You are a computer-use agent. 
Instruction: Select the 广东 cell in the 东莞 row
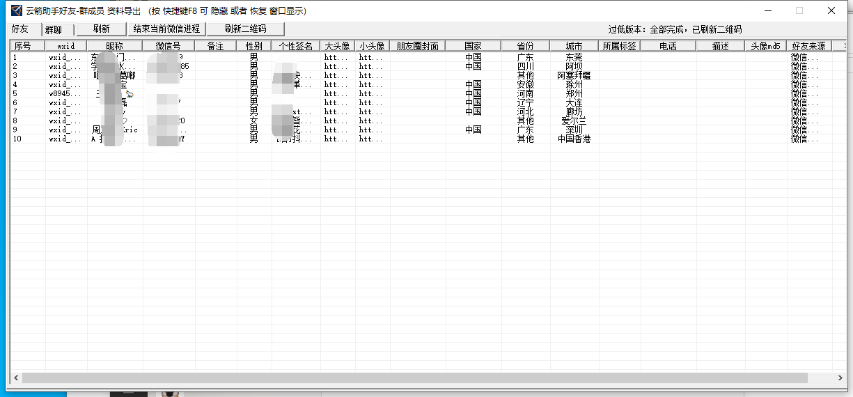[526, 57]
